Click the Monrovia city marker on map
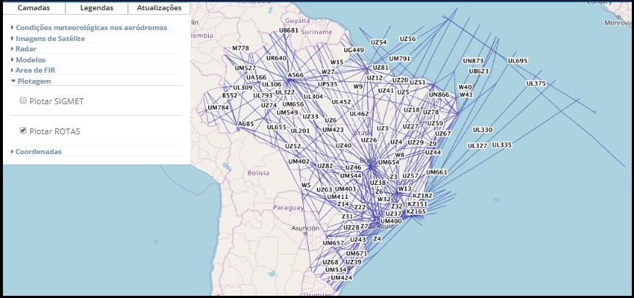This screenshot has height=298, width=634. [x=619, y=17]
